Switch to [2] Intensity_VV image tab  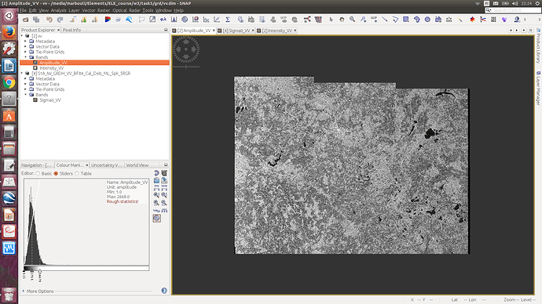(277, 31)
